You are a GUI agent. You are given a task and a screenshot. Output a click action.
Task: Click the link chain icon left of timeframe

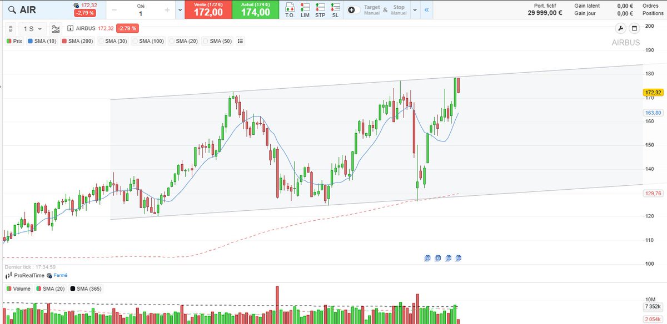(x=11, y=28)
